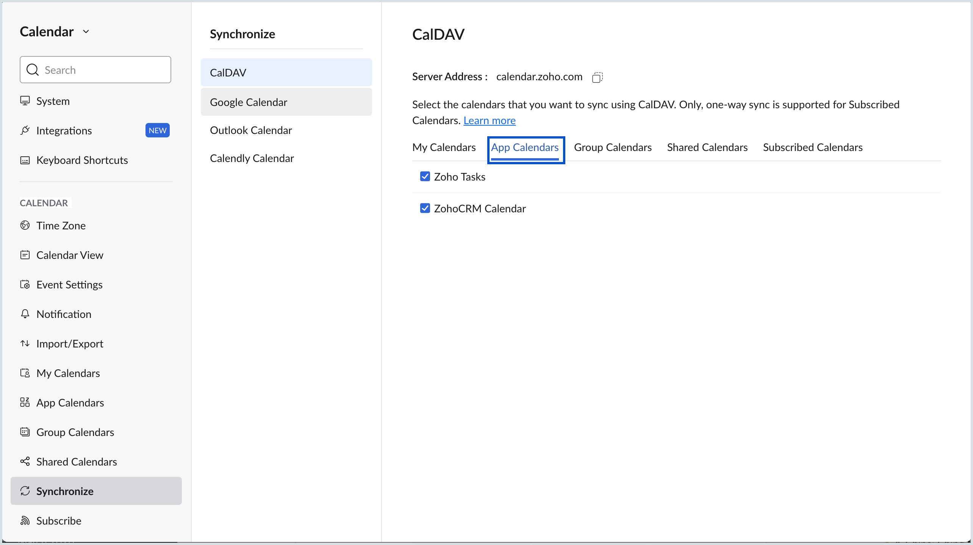The image size is (973, 545).
Task: Click the Subscribe RSS icon
Action: tap(25, 520)
